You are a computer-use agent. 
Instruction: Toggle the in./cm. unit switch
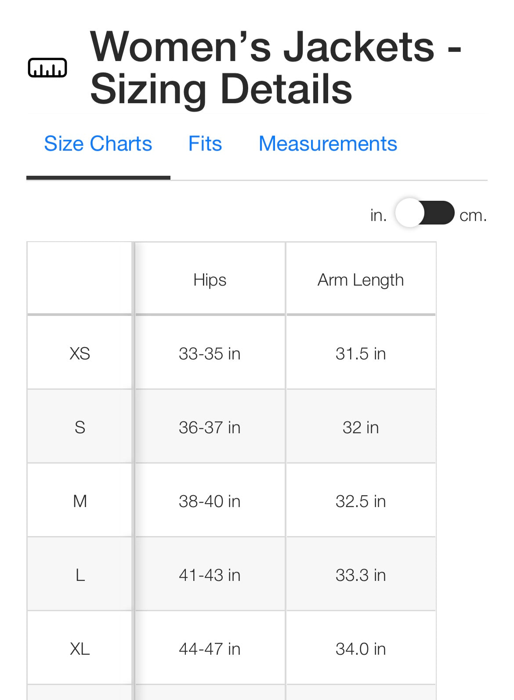coord(424,213)
